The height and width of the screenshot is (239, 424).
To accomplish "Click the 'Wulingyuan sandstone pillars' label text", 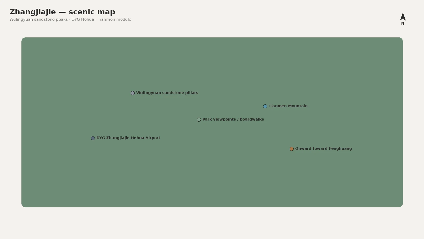I will tap(167, 93).
